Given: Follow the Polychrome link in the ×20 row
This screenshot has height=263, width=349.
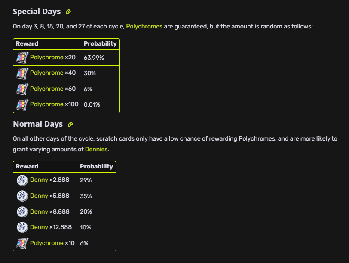Looking at the screenshot, I should (47, 58).
